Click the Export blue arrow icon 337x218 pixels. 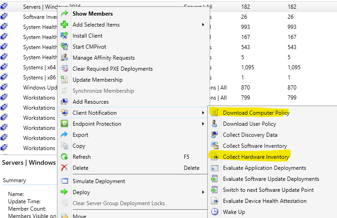pos(64,135)
